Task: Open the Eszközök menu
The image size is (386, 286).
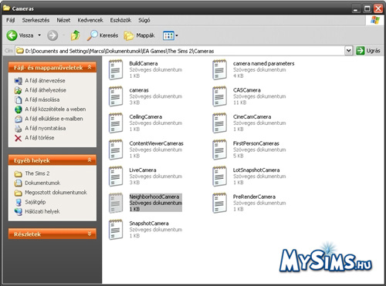Action: (120, 20)
